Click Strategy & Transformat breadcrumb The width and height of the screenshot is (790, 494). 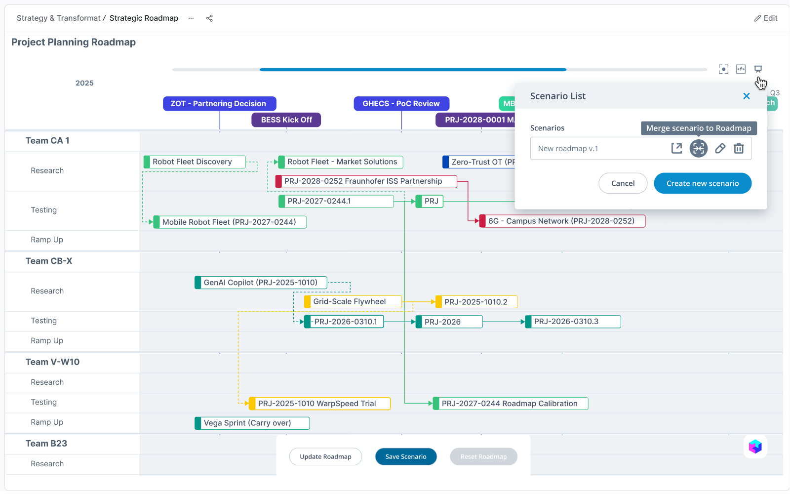tap(58, 18)
